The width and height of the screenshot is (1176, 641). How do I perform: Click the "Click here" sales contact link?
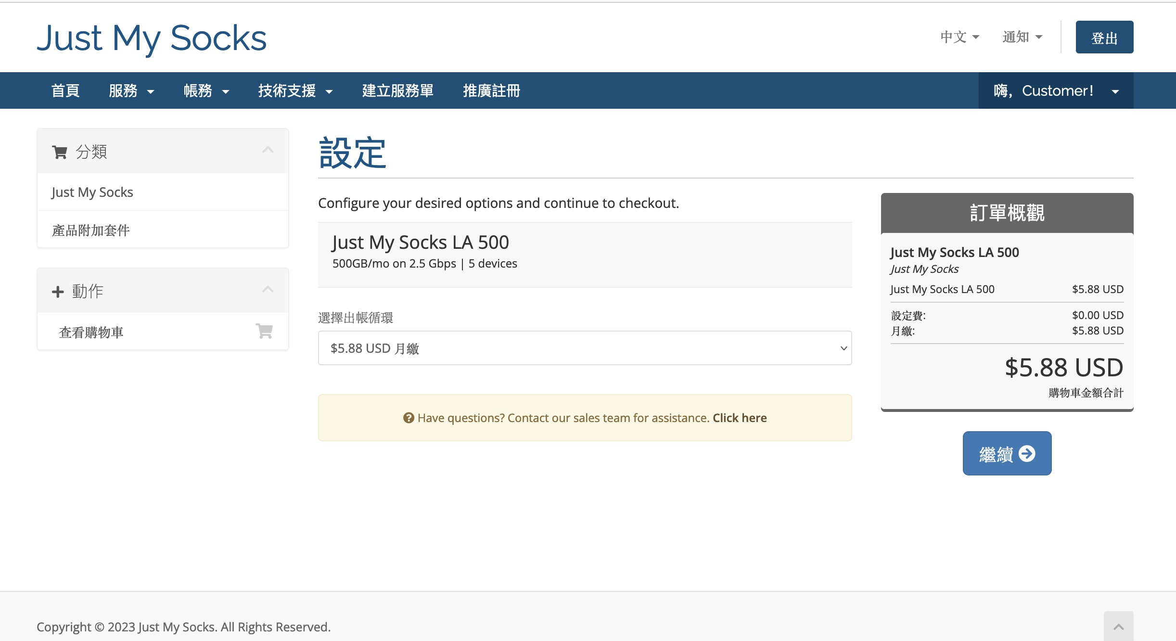[x=740, y=418]
